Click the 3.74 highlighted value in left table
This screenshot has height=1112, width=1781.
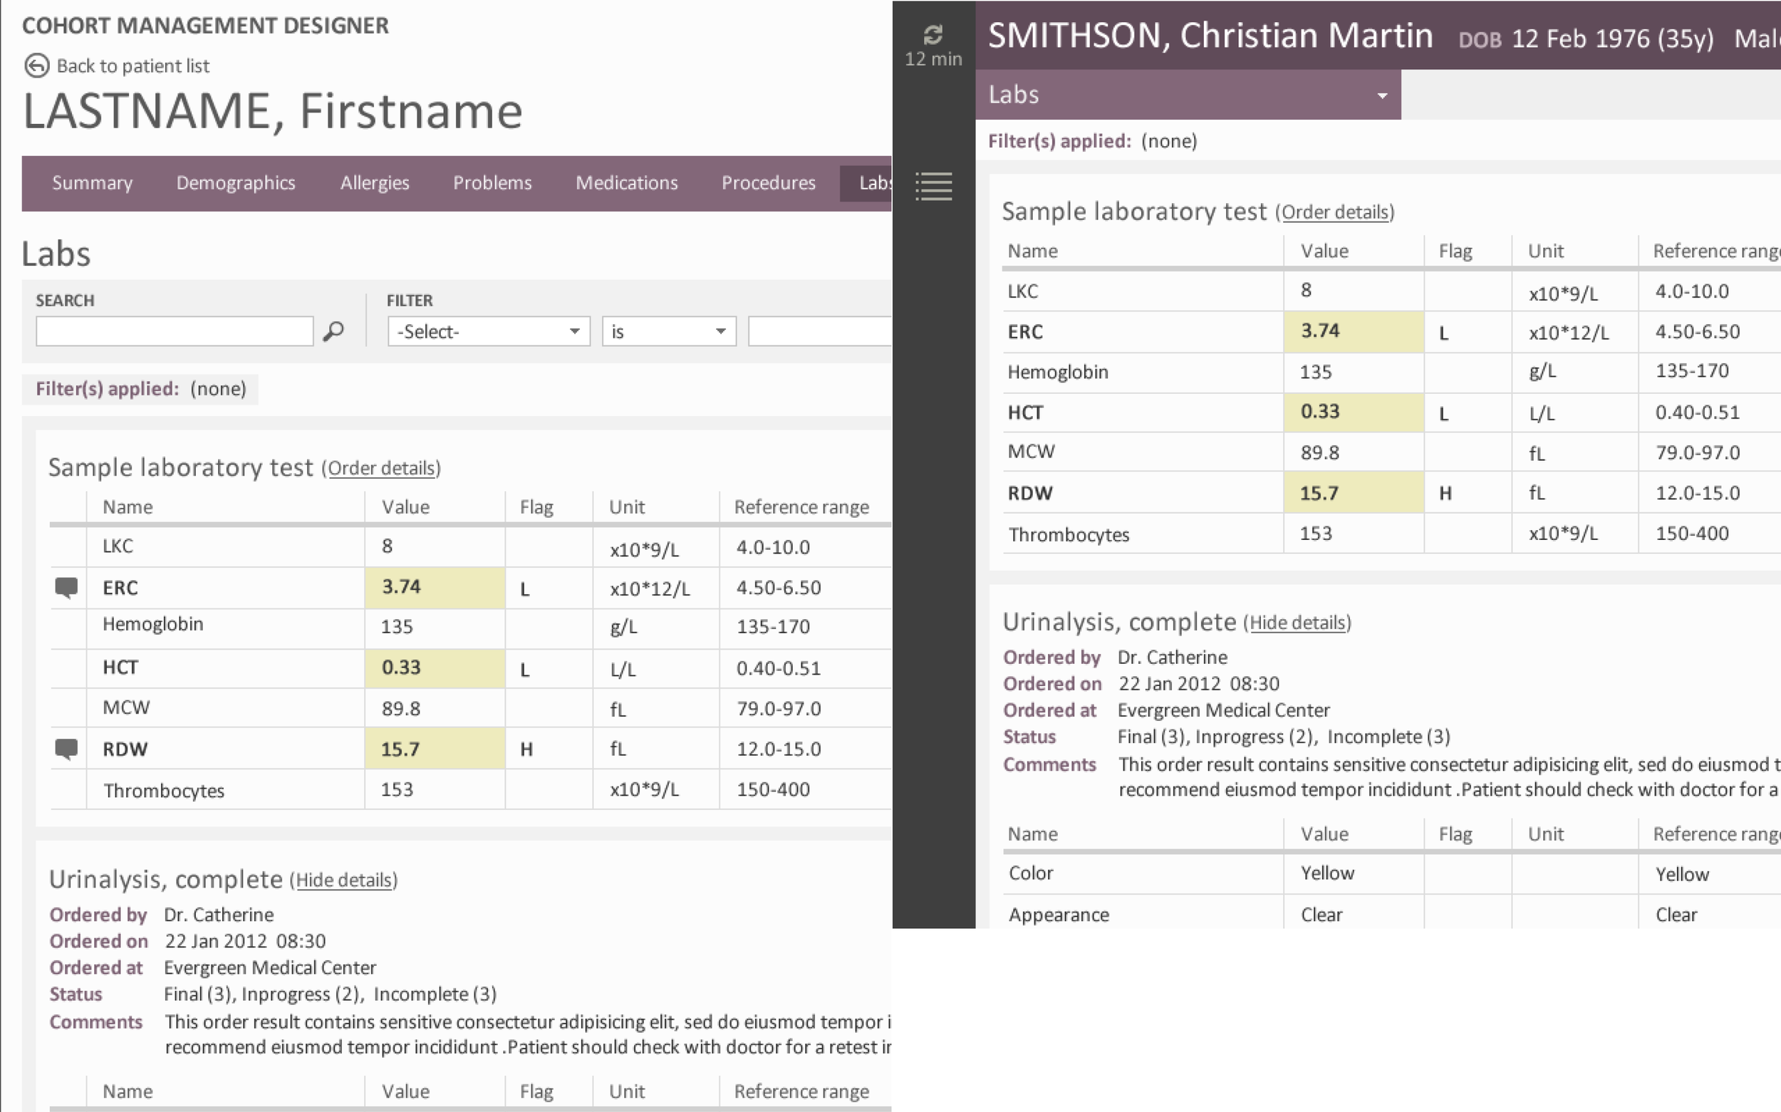coord(435,588)
